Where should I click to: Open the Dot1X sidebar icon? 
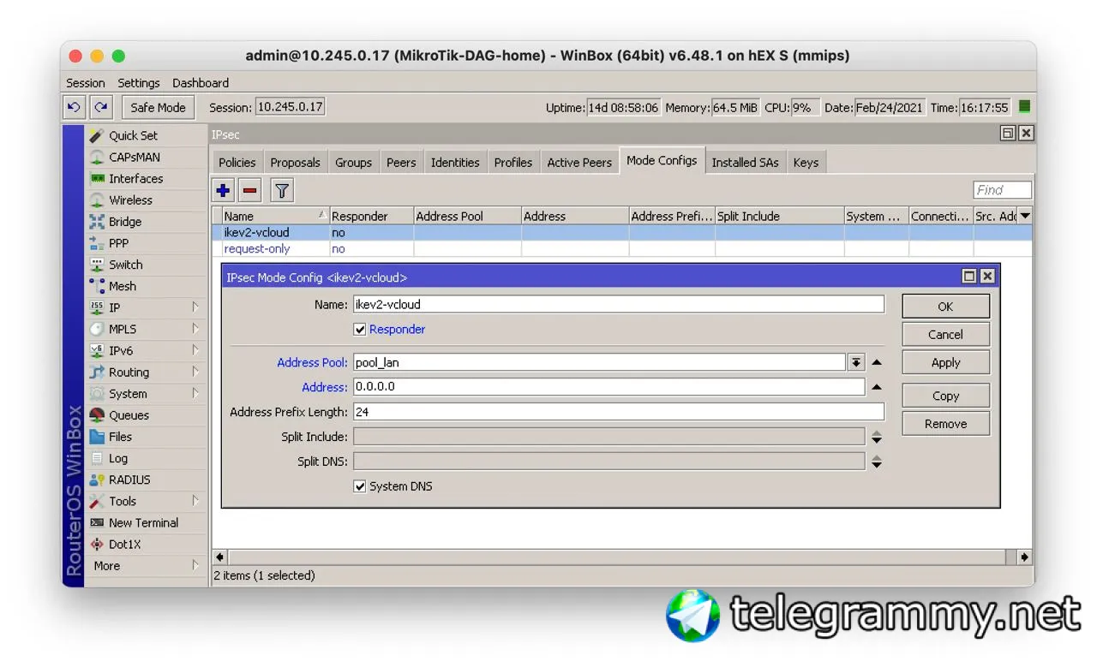tap(98, 544)
